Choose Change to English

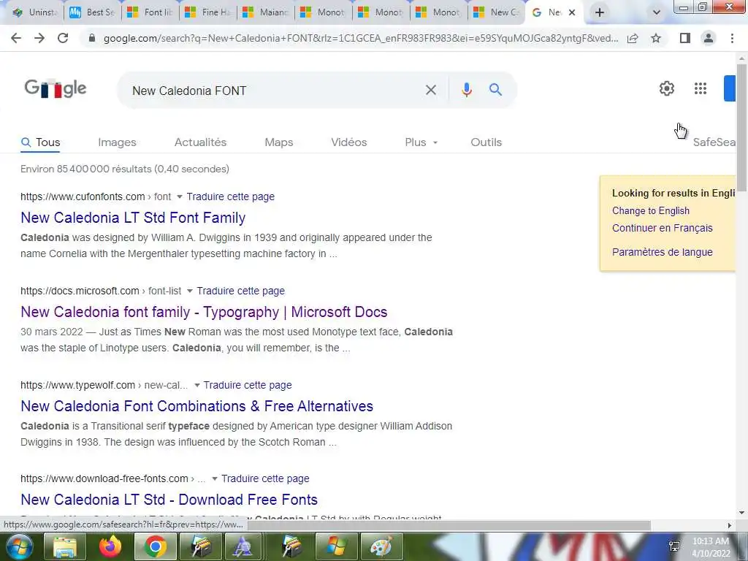coord(651,211)
